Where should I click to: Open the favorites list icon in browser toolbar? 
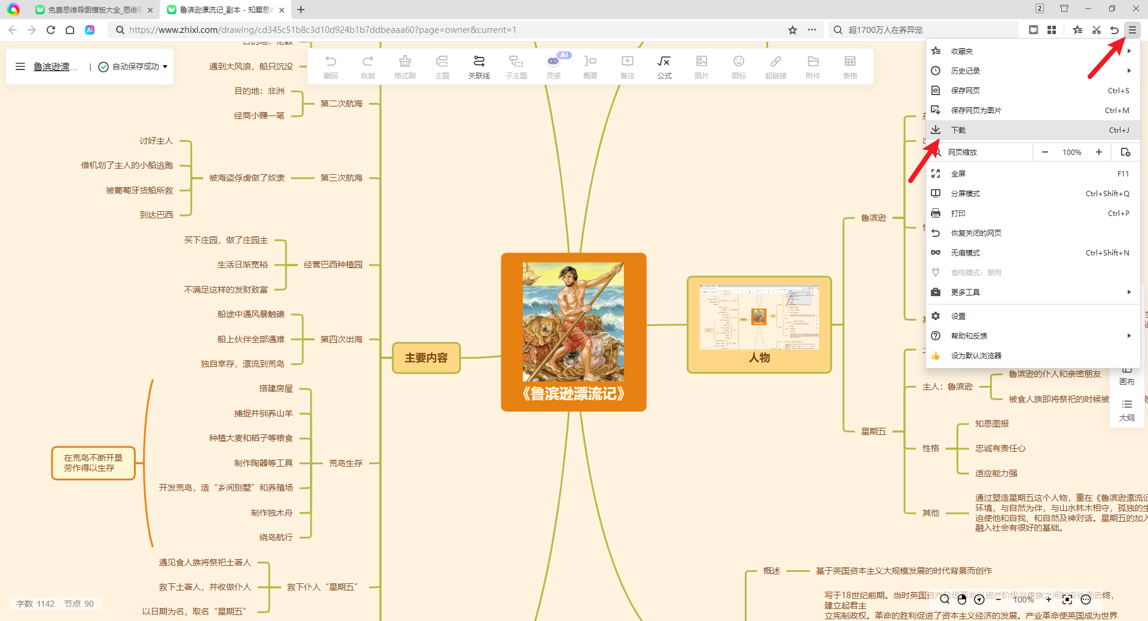coord(1077,30)
